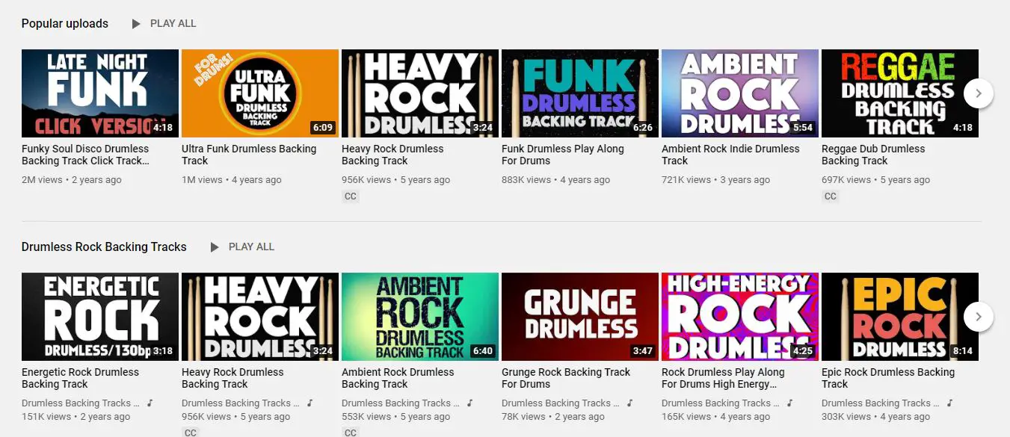Open the Popular uploads section heading
1010x437 pixels.
tap(65, 24)
